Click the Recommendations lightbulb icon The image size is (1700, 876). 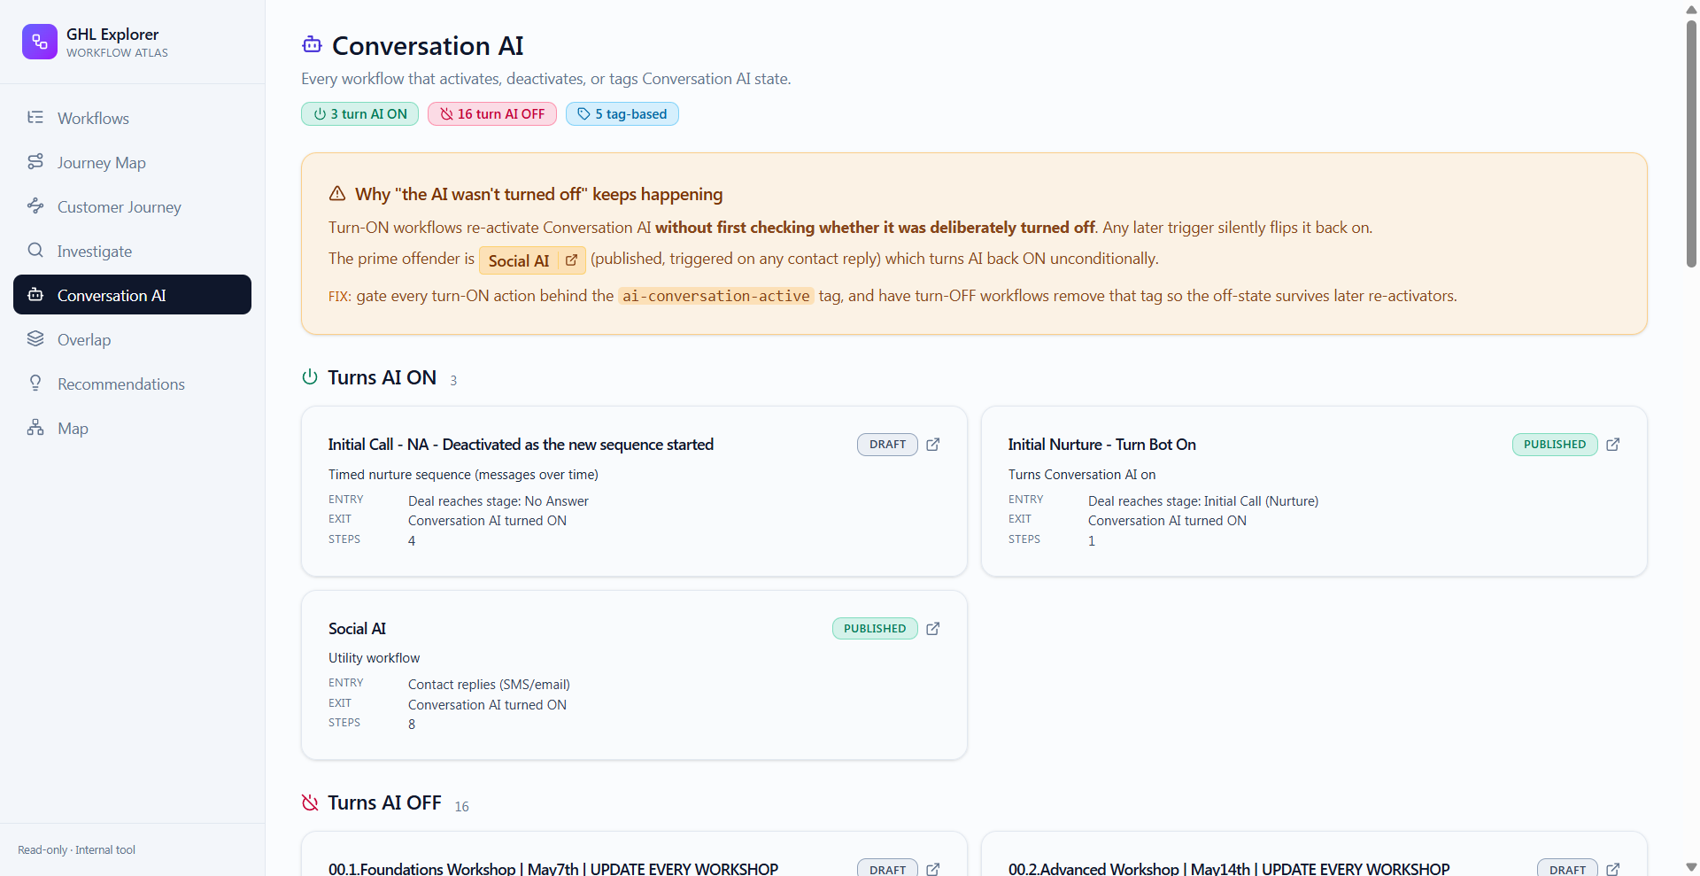pos(35,384)
